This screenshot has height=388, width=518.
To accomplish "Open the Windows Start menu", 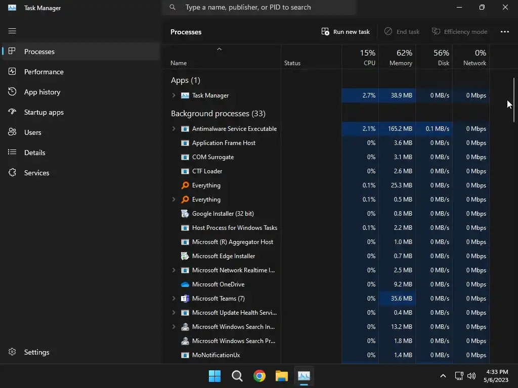I will click(214, 376).
